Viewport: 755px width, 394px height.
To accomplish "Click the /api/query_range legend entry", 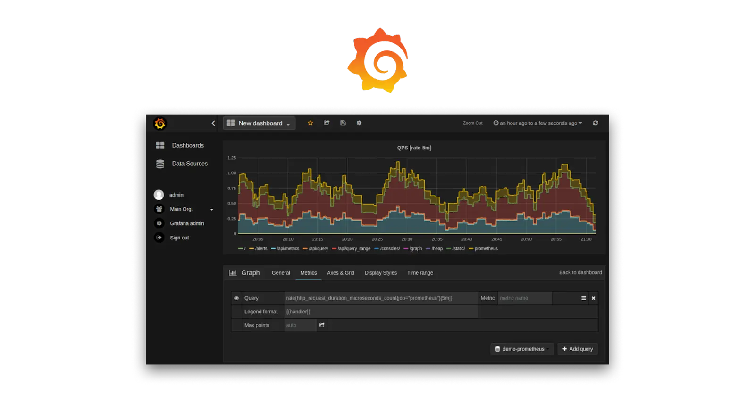I will pos(352,249).
